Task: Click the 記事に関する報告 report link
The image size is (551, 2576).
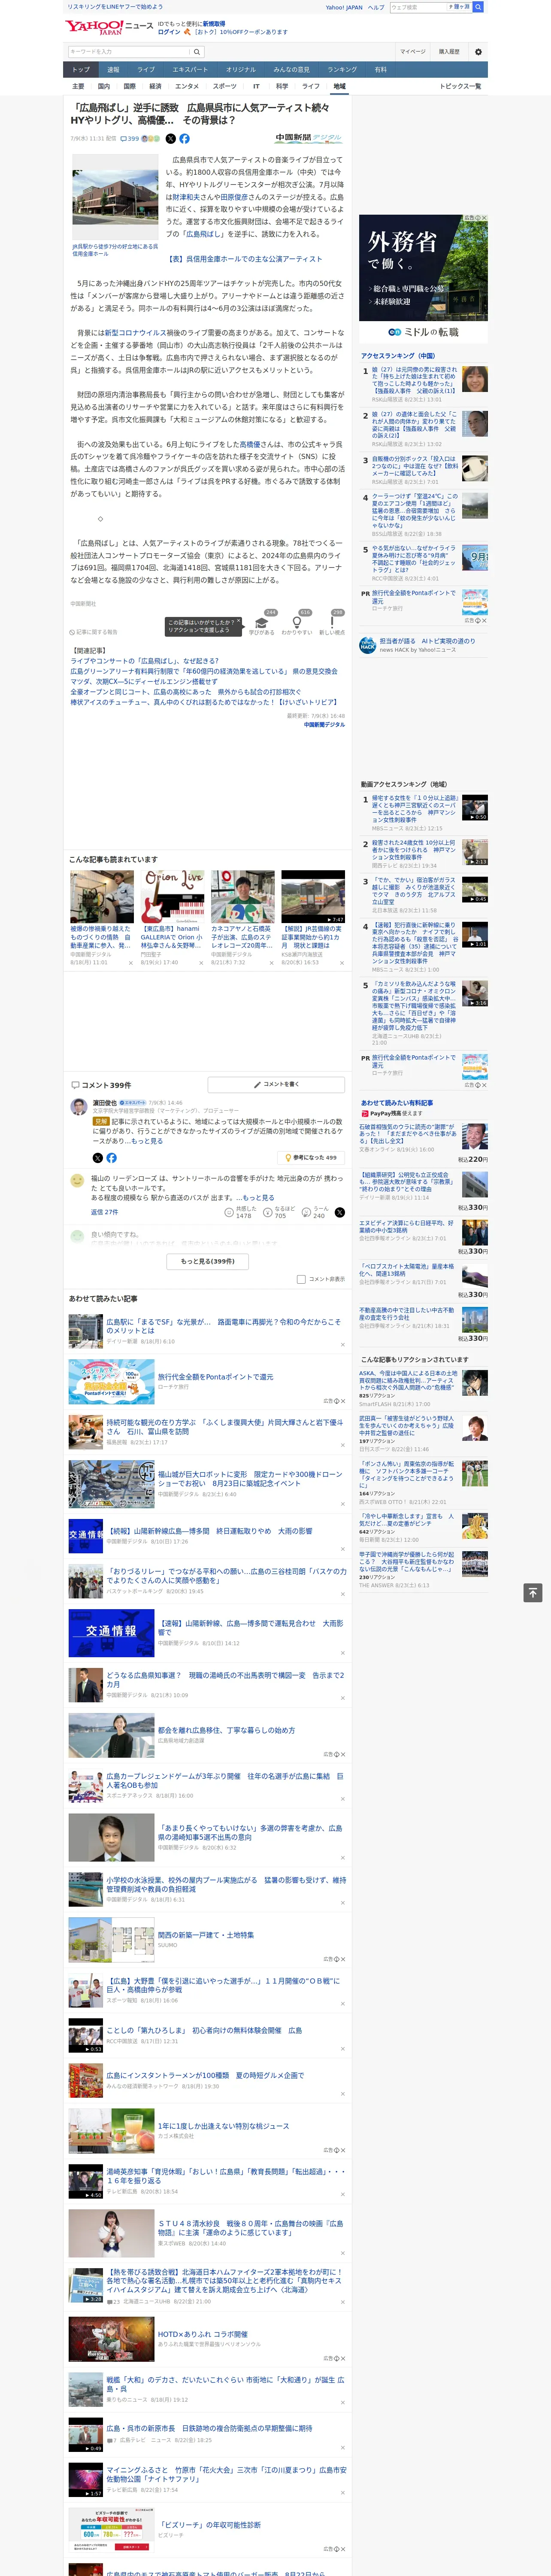Action: click(x=94, y=632)
